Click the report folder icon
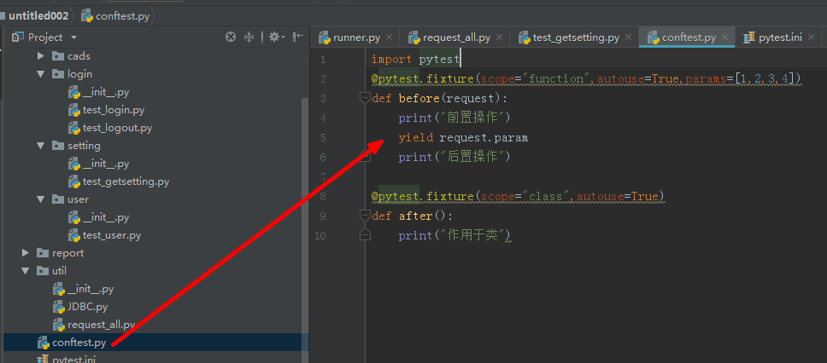The height and width of the screenshot is (363, 827). tap(43, 253)
